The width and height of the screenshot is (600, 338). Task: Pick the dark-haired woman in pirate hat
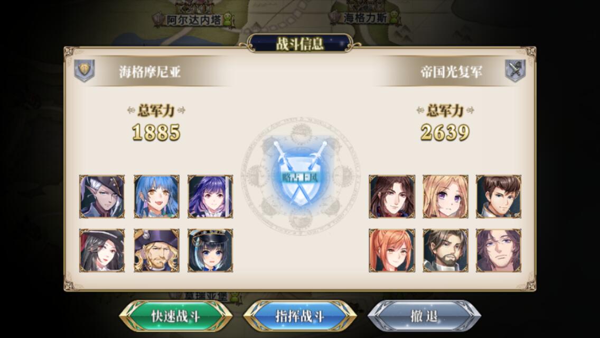[x=102, y=251]
